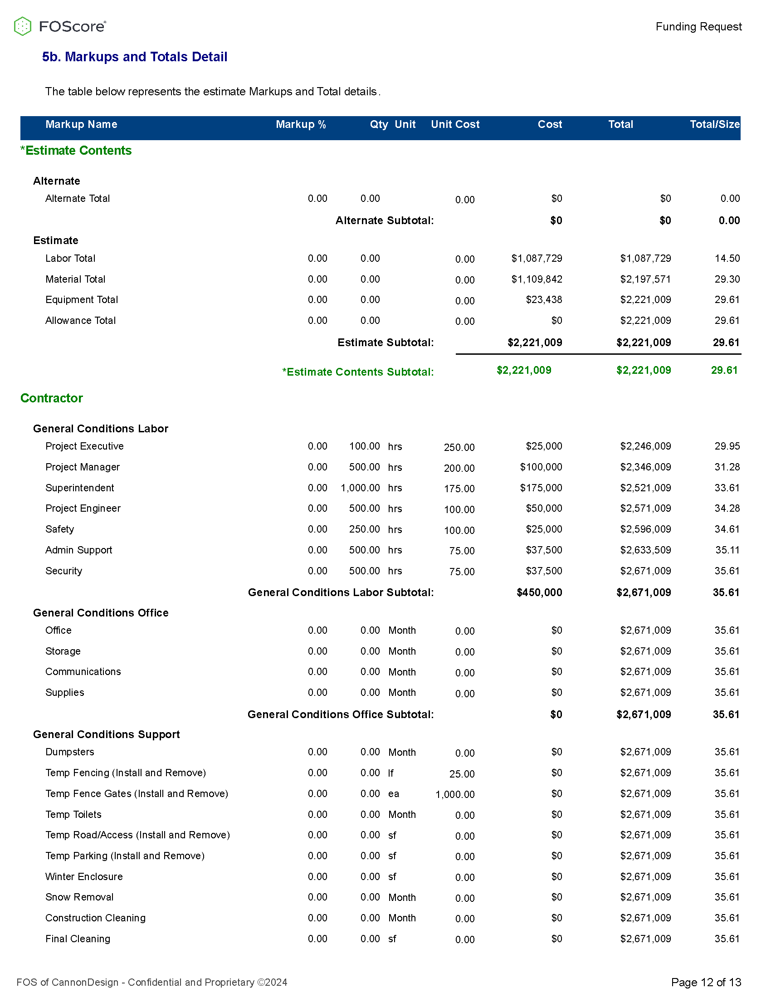Click the green '*Estimate Contents Subtotal:' label
Image resolution: width=771 pixels, height=998 pixels.
click(x=358, y=372)
